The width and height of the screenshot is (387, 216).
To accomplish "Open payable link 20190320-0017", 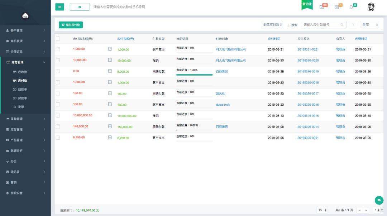I will tap(308, 93).
